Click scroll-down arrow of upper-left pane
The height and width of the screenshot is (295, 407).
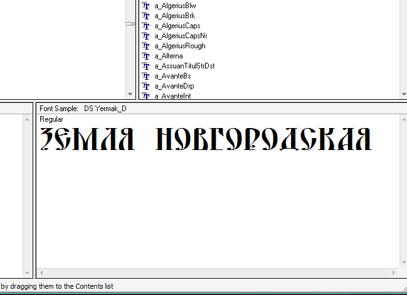tap(130, 94)
